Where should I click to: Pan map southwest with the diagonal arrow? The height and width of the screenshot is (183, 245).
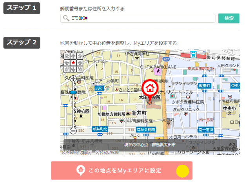pyautogui.click(x=67, y=69)
